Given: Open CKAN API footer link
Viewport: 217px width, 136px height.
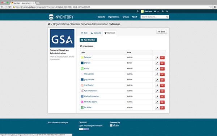Looking at the screenshot, I should coord(83,123).
